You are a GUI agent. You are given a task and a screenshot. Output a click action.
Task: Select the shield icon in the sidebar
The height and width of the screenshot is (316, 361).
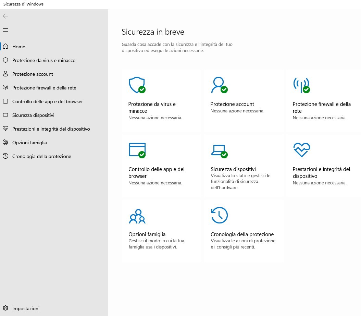coord(5,60)
